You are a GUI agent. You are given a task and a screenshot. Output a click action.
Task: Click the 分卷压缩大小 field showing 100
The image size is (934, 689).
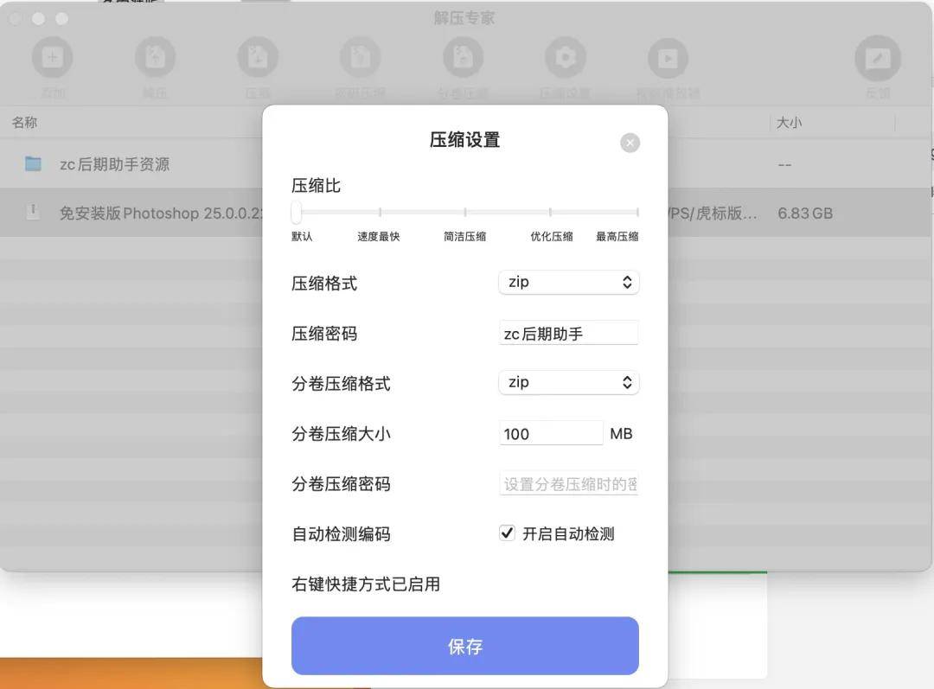coord(551,433)
